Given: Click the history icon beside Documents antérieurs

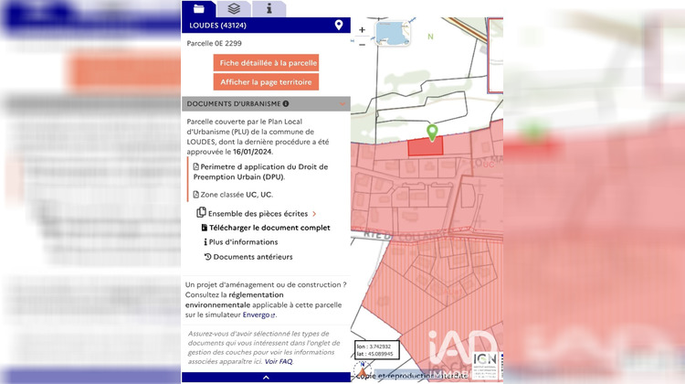Looking at the screenshot, I should coord(208,257).
